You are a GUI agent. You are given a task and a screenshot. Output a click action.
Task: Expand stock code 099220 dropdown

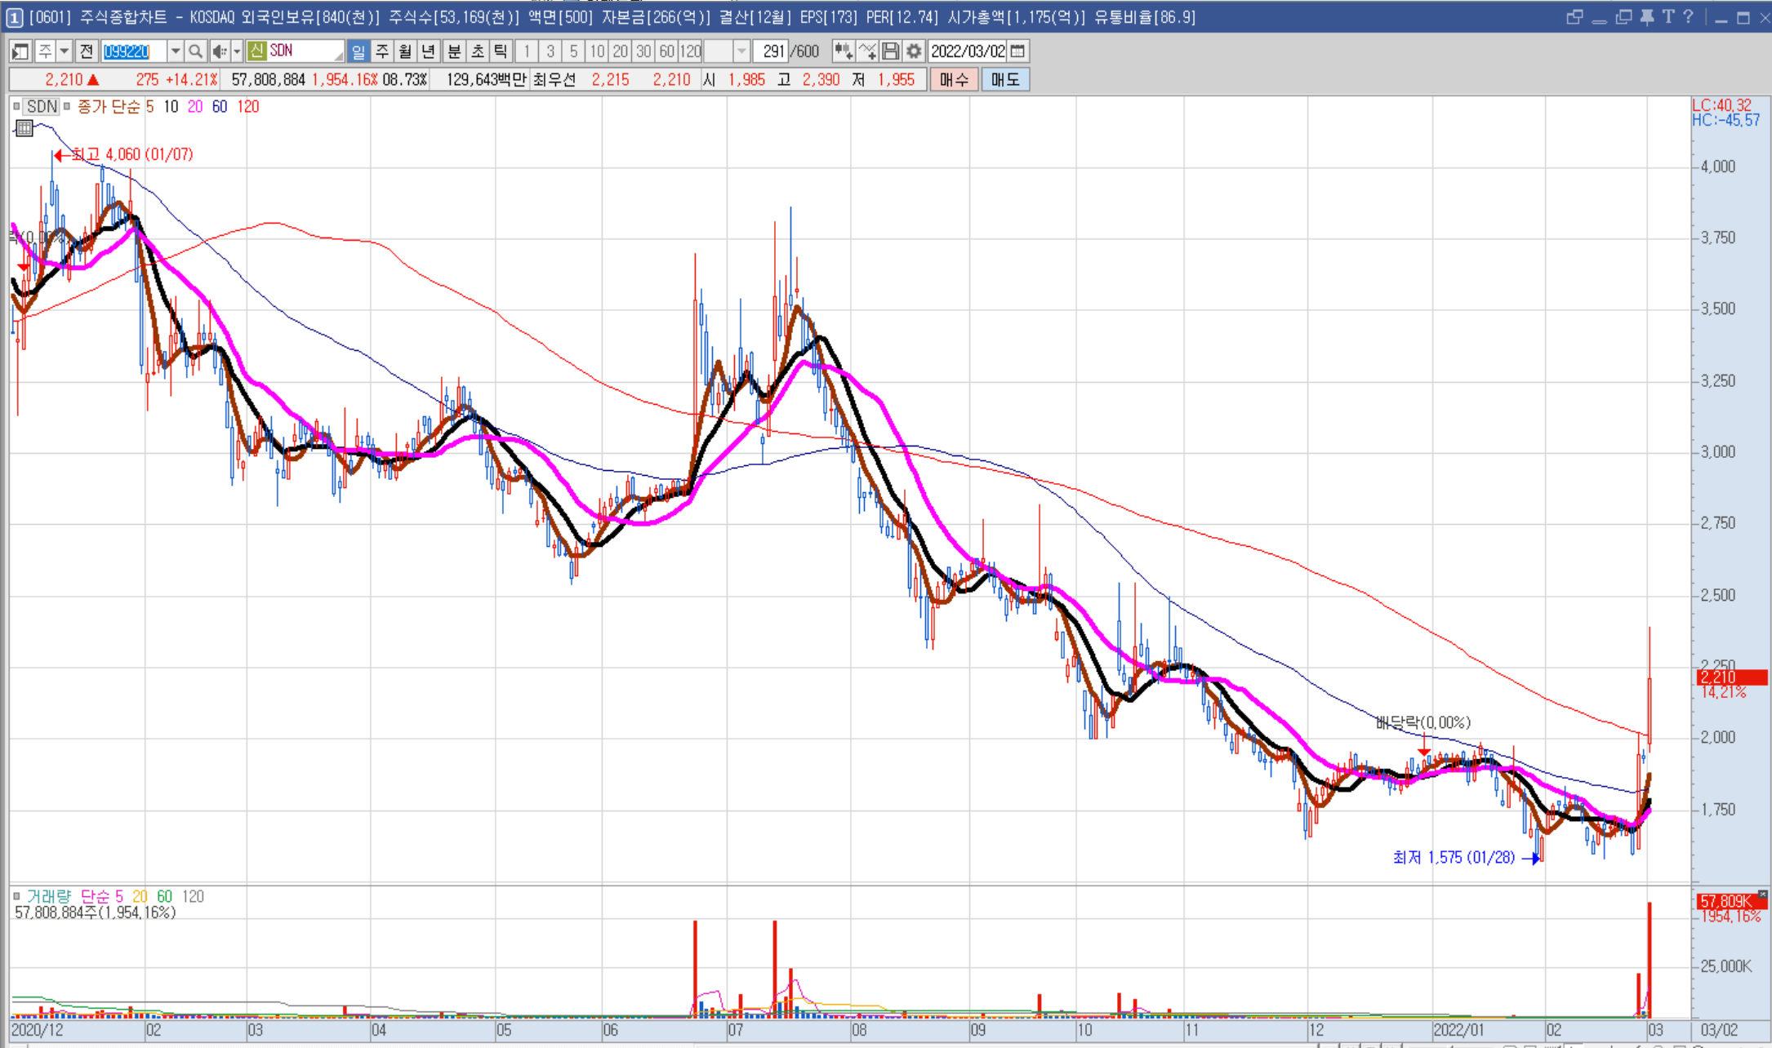click(175, 51)
